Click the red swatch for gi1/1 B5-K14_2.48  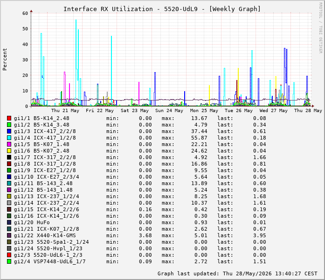[9, 118]
